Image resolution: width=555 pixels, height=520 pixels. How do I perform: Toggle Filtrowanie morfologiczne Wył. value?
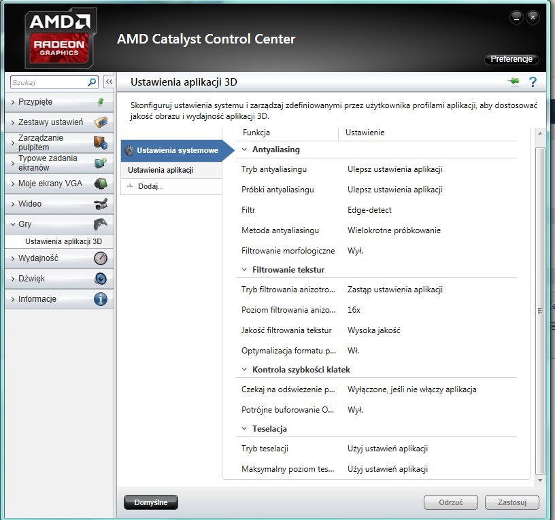click(355, 251)
